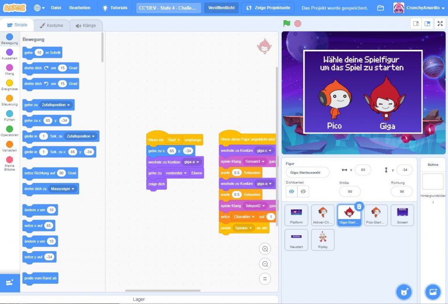The width and height of the screenshot is (448, 304).
Task: Delete the selected Giga sprite via trash icon
Action: pyautogui.click(x=359, y=206)
